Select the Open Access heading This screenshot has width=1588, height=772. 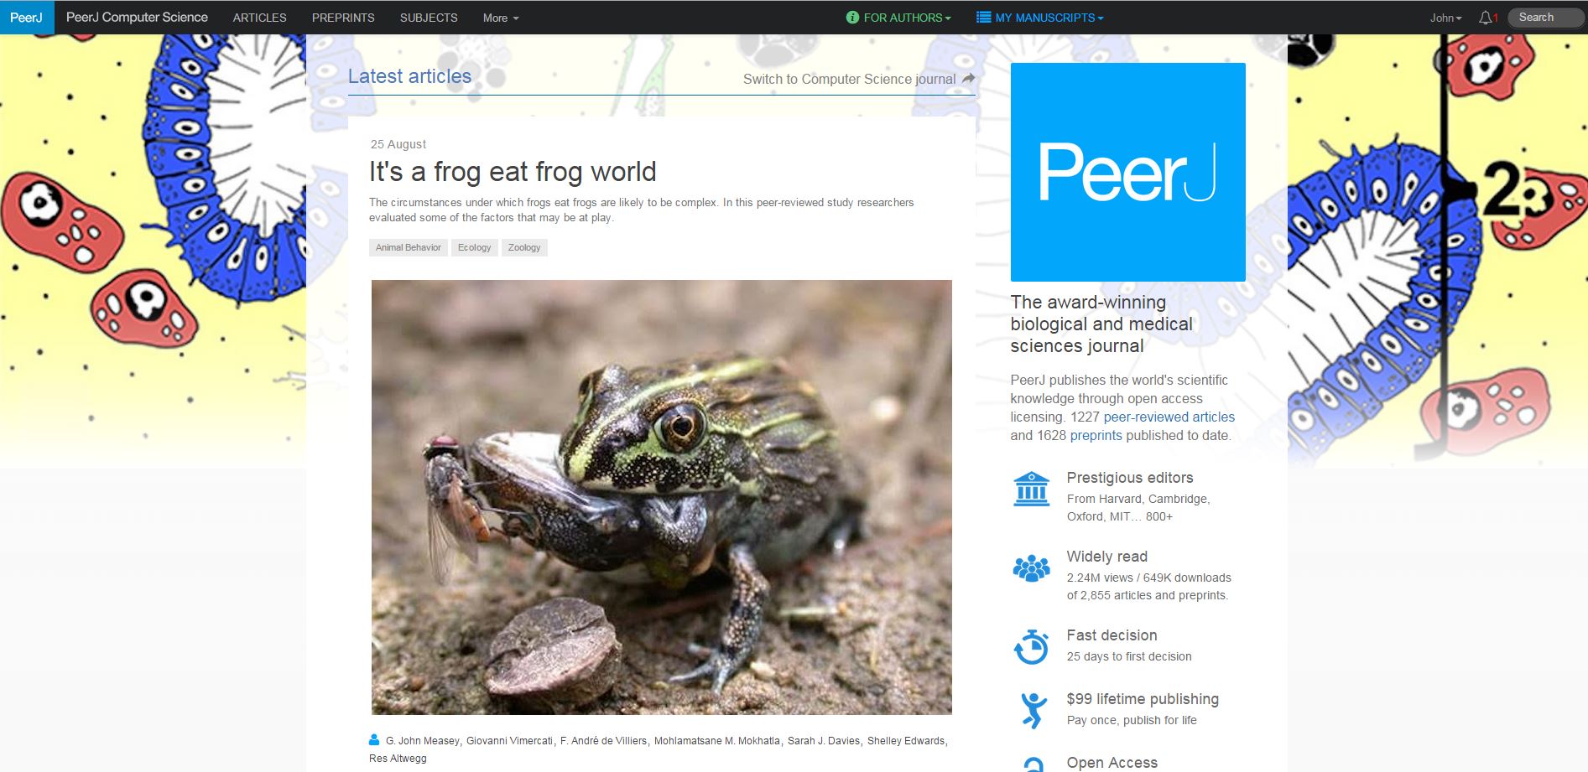coord(1112,763)
